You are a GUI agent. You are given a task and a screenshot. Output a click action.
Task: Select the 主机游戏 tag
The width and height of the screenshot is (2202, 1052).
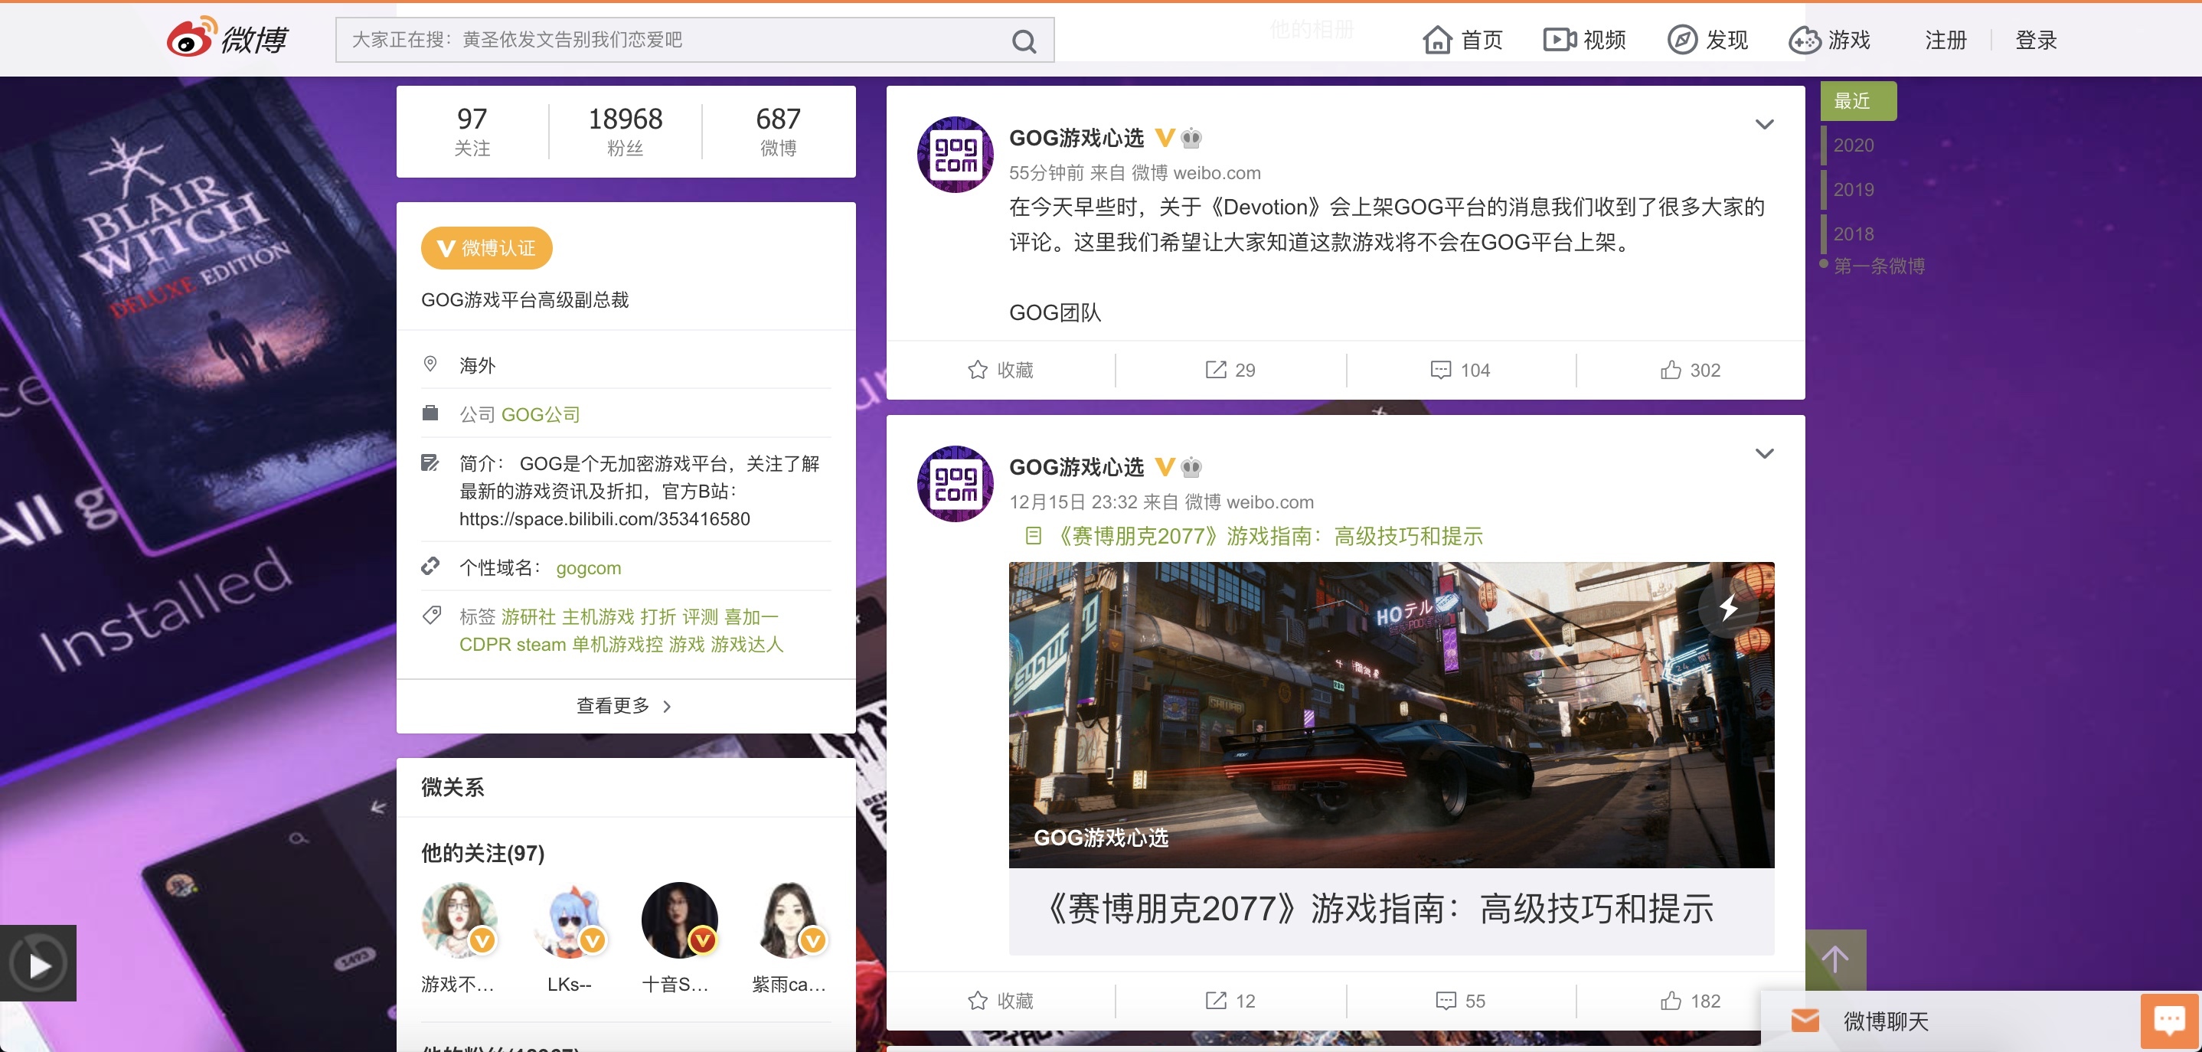(x=599, y=617)
